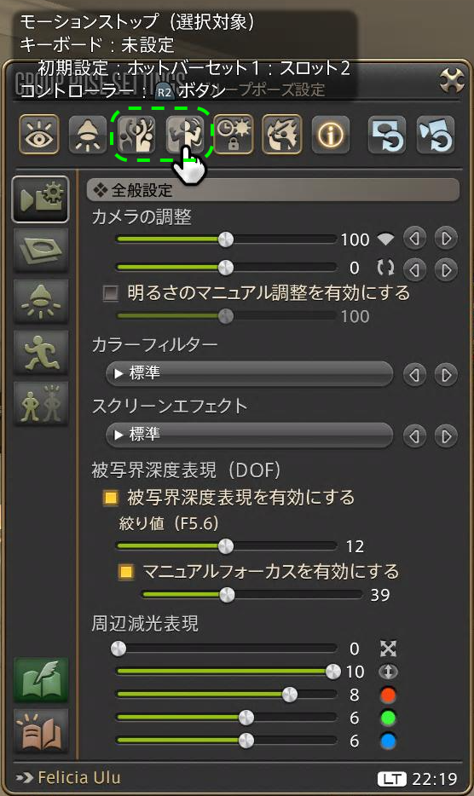Click the camera zoom slider showing 100

226,239
